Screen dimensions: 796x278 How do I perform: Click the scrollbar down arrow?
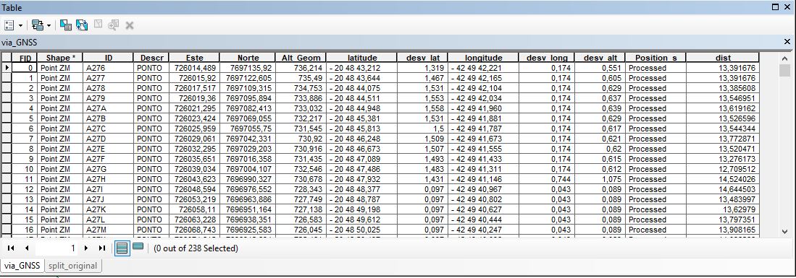pyautogui.click(x=785, y=231)
